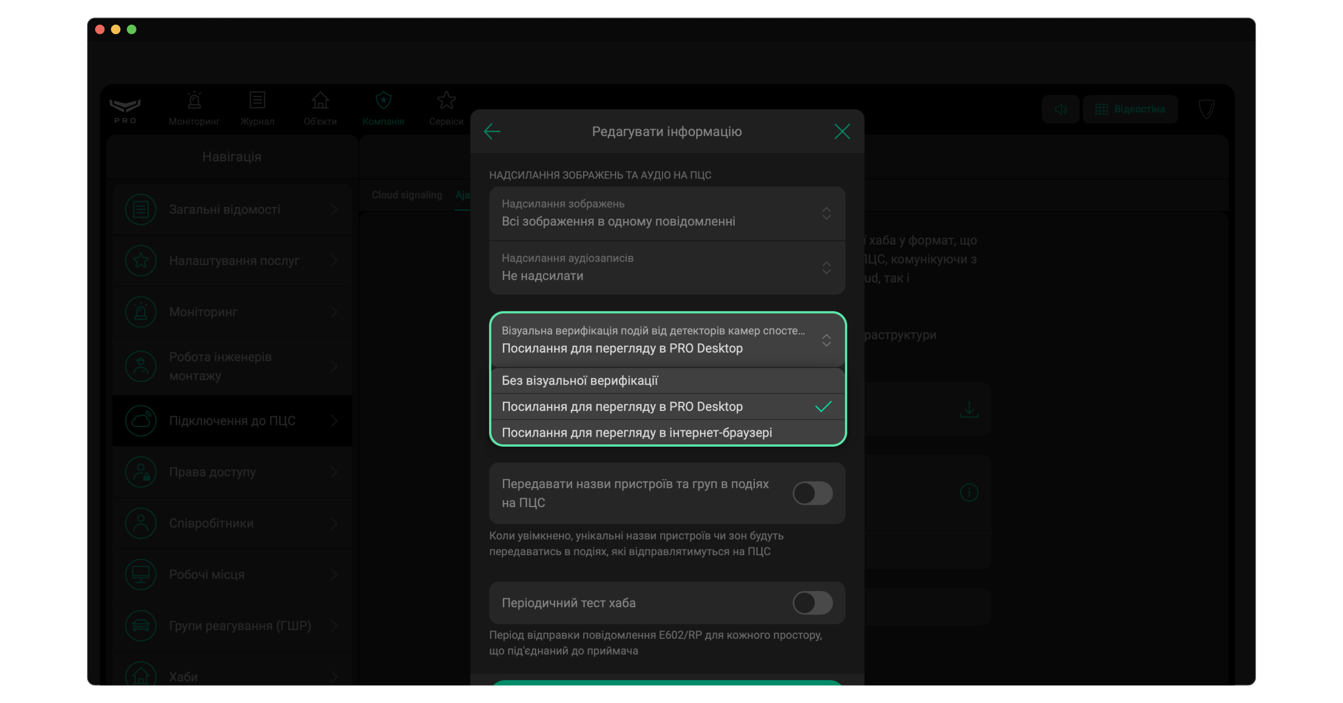
Task: Click the back arrow in the dialog header
Action: 492,132
